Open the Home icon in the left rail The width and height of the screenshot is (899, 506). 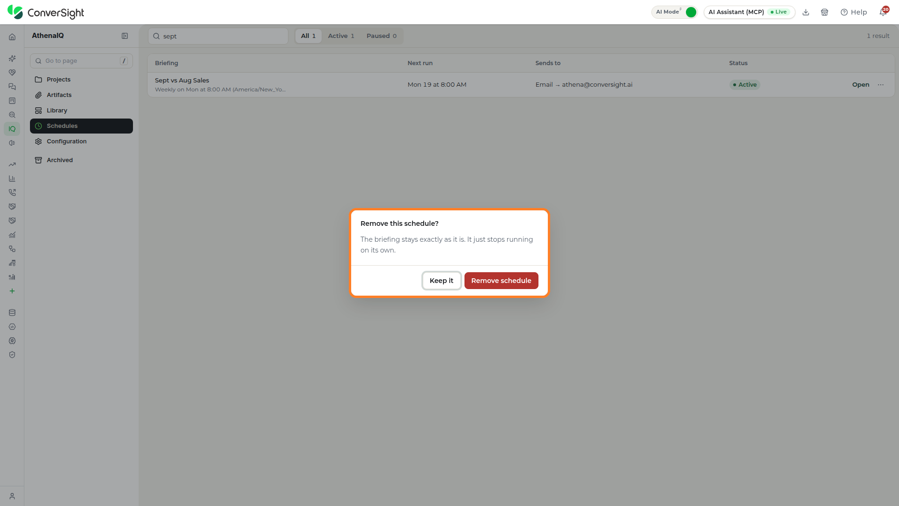12,37
